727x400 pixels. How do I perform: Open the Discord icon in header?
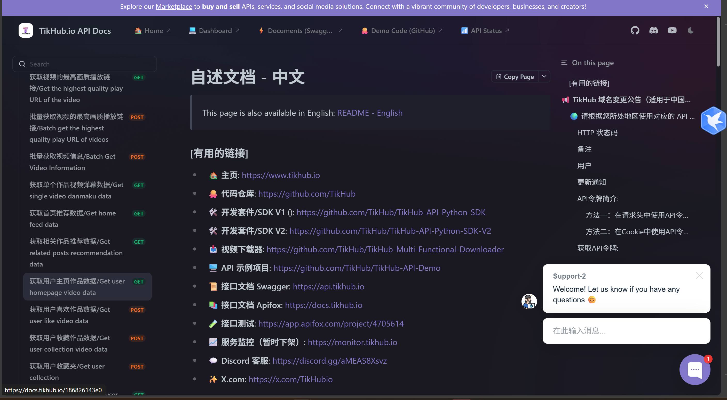653,30
